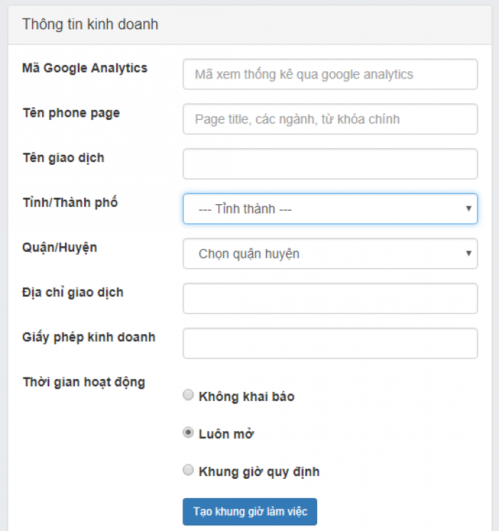
Task: Click the Tỉnh/Thành phố label text
Action: tap(70, 203)
